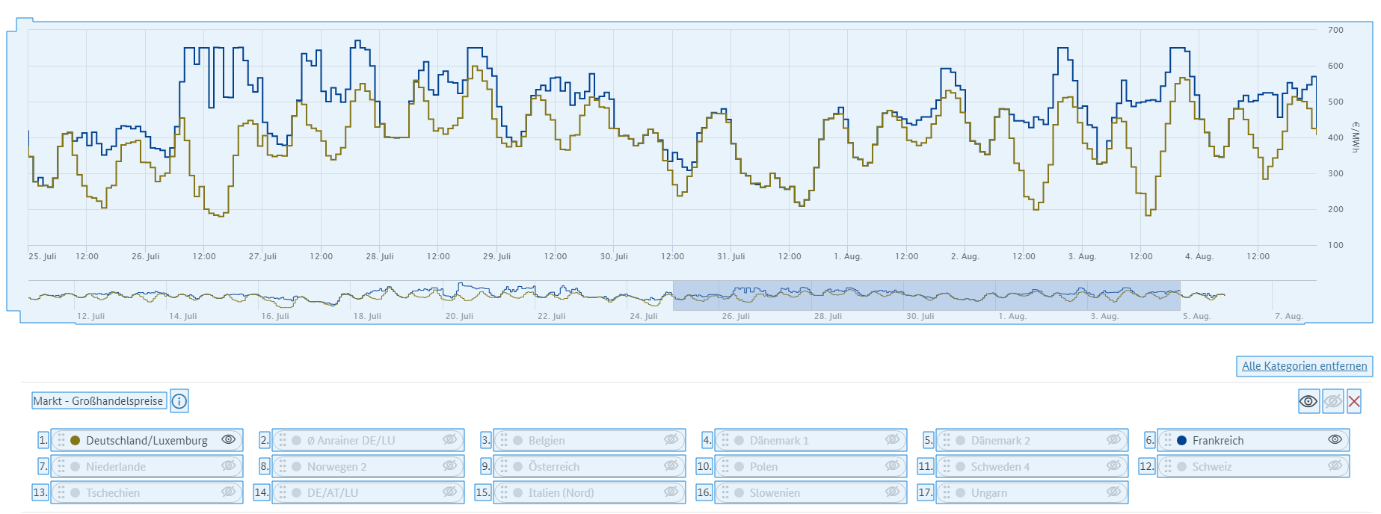Select the Italien (Nord) legend entry
This screenshot has width=1381, height=514.
(x=561, y=493)
